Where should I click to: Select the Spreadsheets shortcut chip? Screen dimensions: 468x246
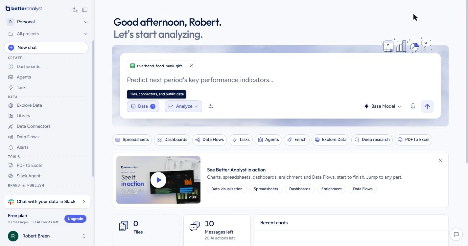click(132, 140)
